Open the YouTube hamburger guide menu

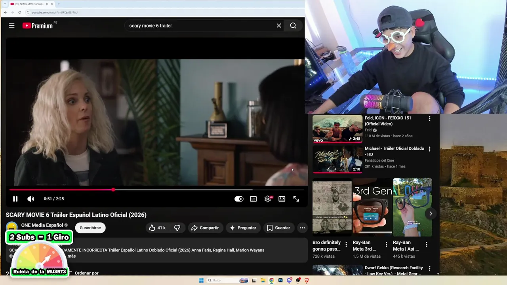[x=11, y=26]
